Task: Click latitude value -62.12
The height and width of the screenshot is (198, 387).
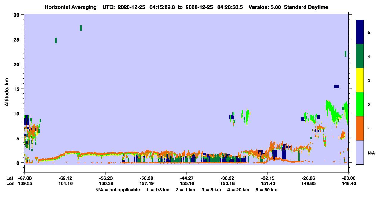Action: (65, 178)
